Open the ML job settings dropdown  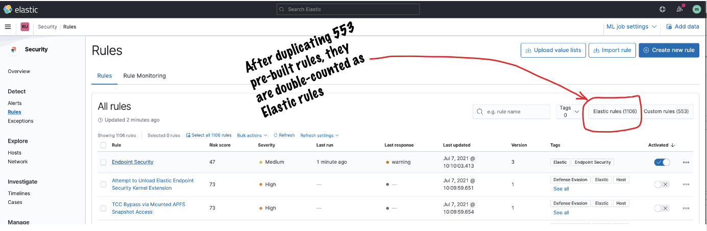coord(631,27)
